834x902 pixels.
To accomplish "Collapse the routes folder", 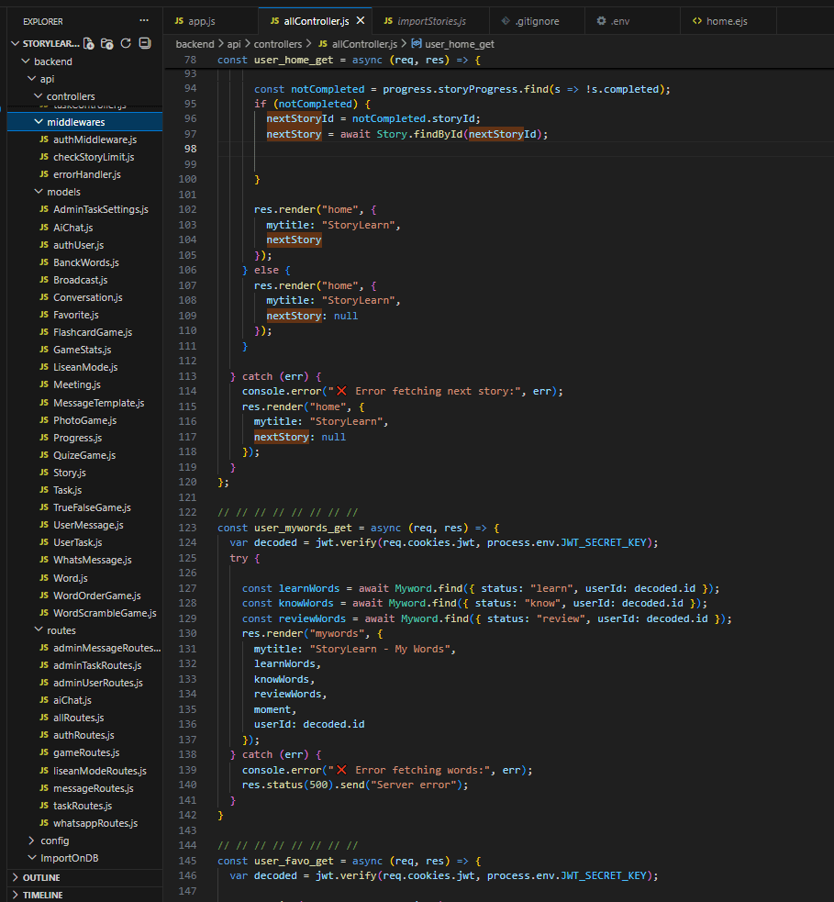I will pyautogui.click(x=61, y=630).
